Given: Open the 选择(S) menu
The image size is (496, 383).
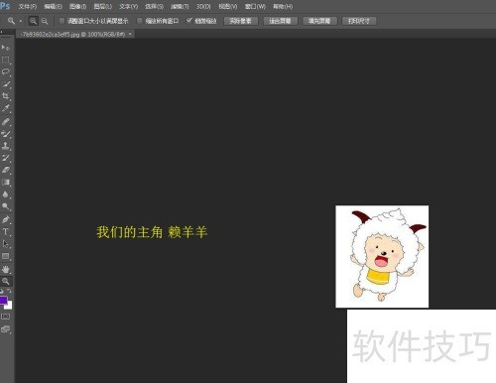Looking at the screenshot, I should 154,7.
